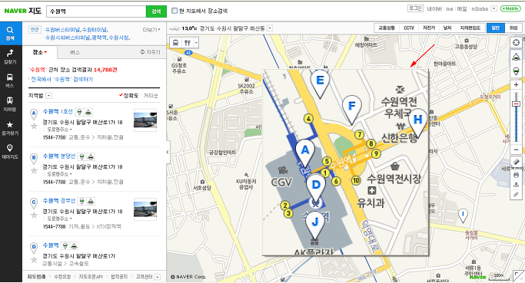Check 현 지도에서 장소검색 checkbox
The height and width of the screenshot is (283, 525).
coord(174,11)
